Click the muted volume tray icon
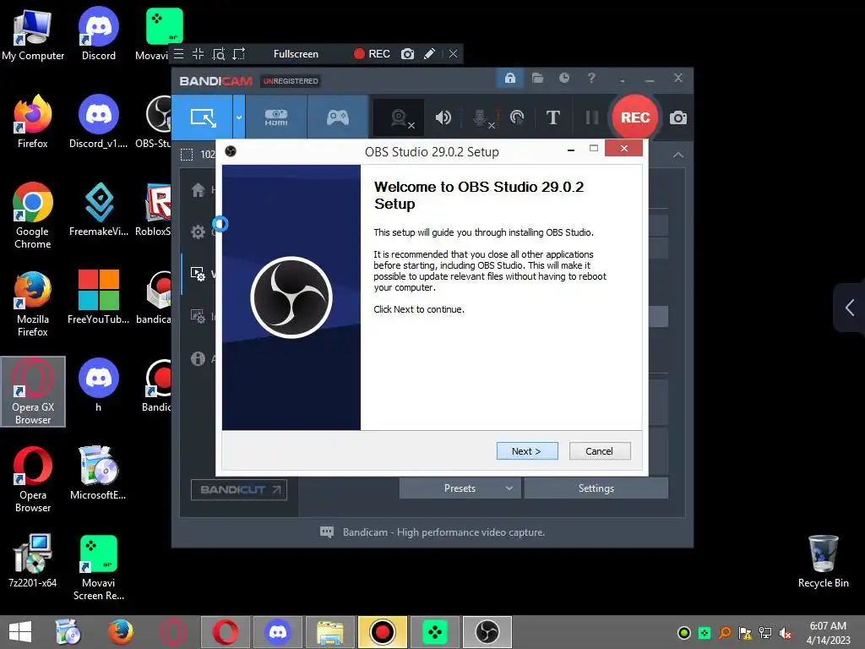Viewport: 865px width, 649px height. click(x=786, y=633)
